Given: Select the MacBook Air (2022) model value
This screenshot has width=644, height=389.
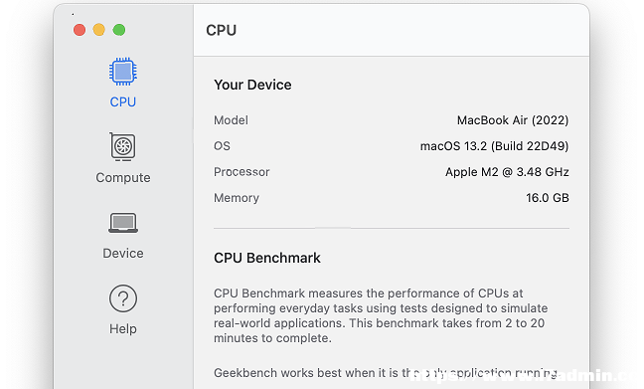Looking at the screenshot, I should click(x=513, y=120).
